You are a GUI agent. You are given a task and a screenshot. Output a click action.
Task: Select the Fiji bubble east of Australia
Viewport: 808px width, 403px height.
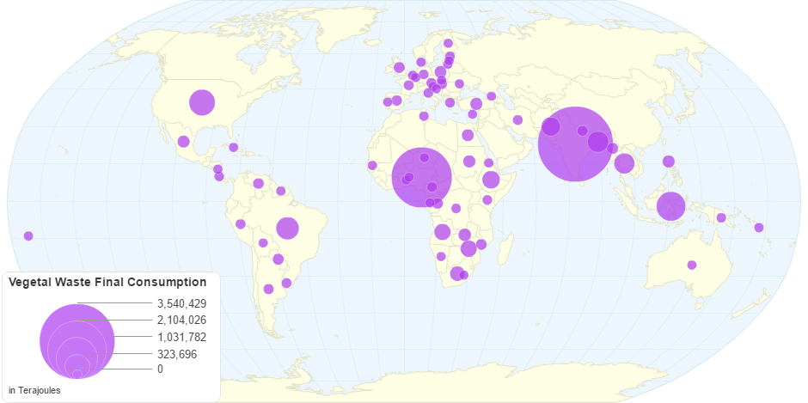point(759,228)
